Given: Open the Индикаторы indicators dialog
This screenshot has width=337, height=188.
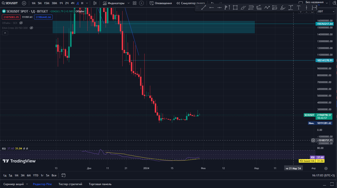Looking at the screenshot, I should point(114,3).
